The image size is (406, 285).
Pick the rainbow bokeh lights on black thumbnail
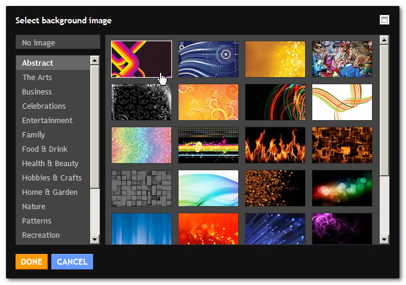(342, 188)
